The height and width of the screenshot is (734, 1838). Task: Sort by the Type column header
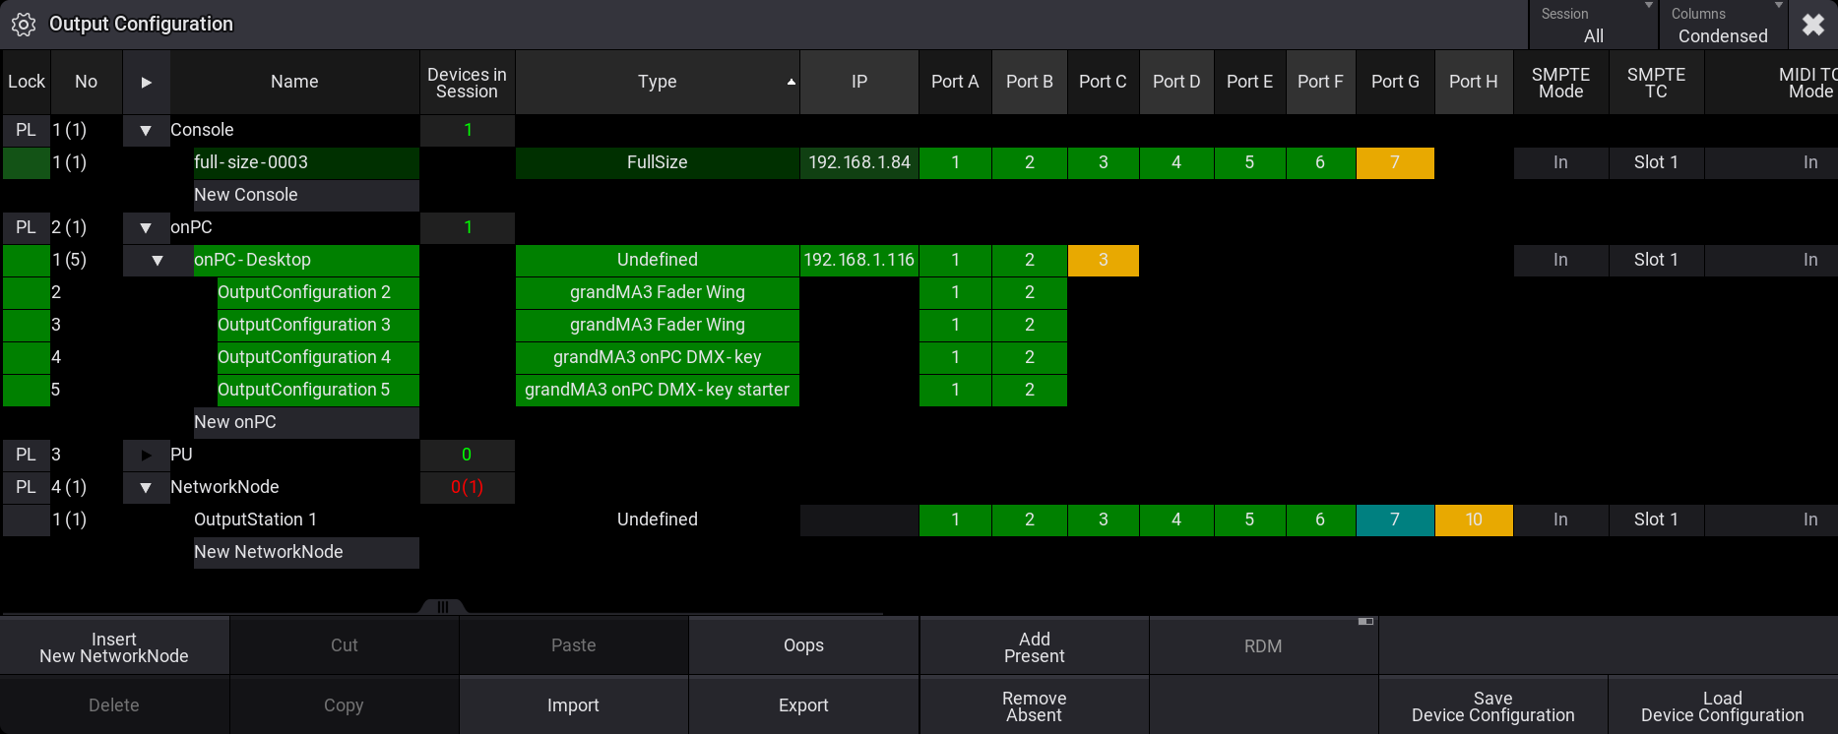(658, 82)
